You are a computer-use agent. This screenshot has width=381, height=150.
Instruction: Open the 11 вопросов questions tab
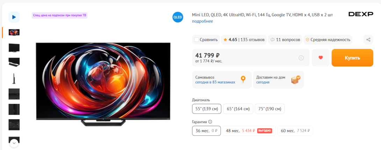[285, 40]
